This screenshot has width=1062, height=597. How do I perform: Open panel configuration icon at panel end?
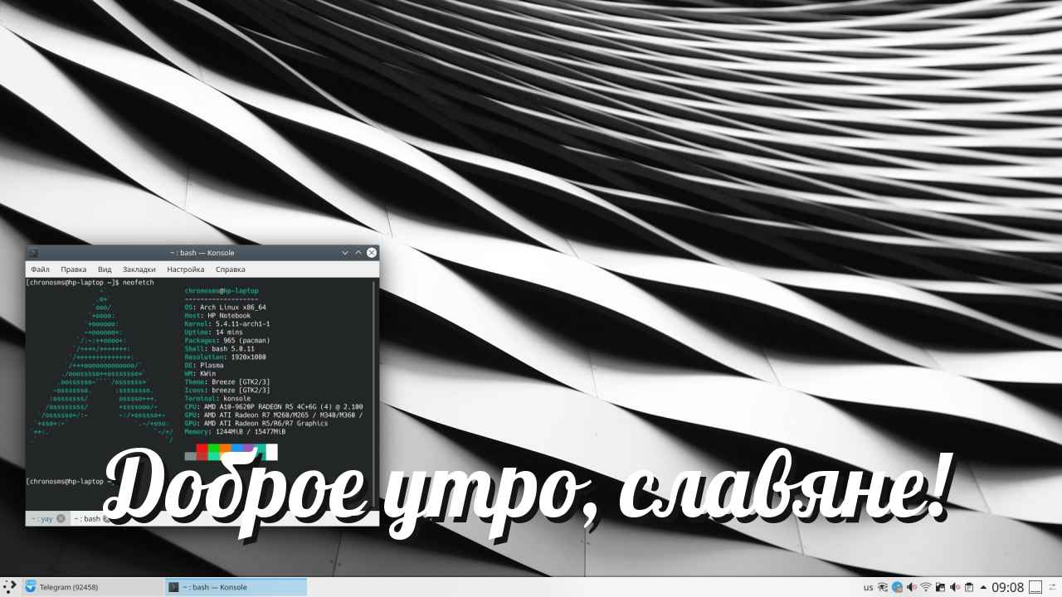coord(1052,587)
